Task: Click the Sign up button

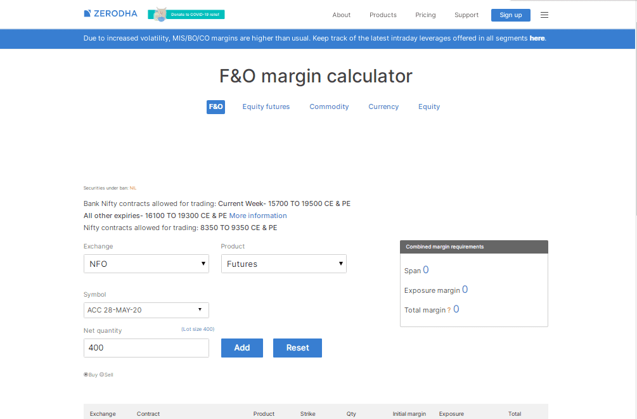Action: 511,15
